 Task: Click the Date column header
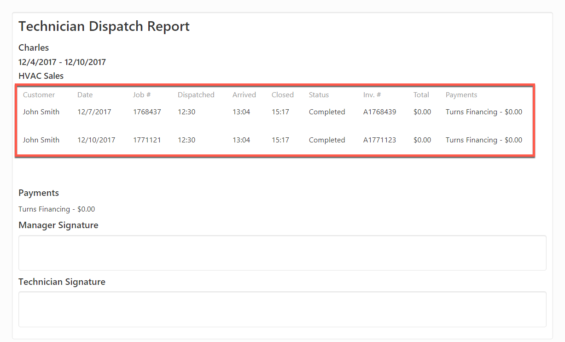pos(85,94)
